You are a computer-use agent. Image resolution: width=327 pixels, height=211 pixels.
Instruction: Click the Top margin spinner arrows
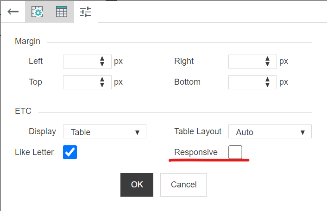coord(102,82)
